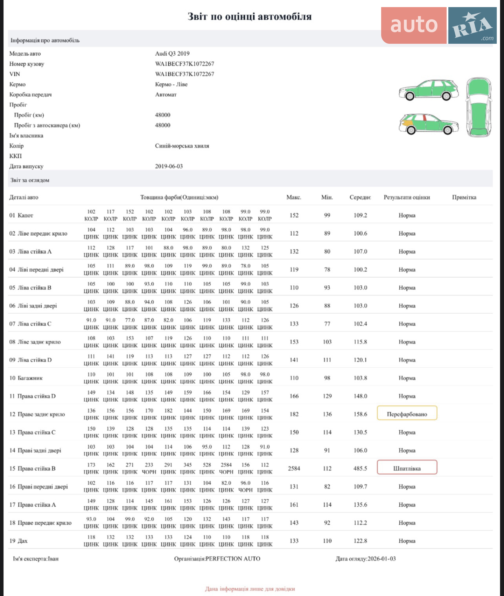Click the "Примітка" column header

[x=464, y=197]
